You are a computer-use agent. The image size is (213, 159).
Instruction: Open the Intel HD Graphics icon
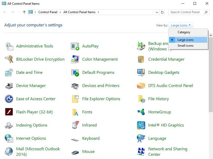(x=141, y=125)
